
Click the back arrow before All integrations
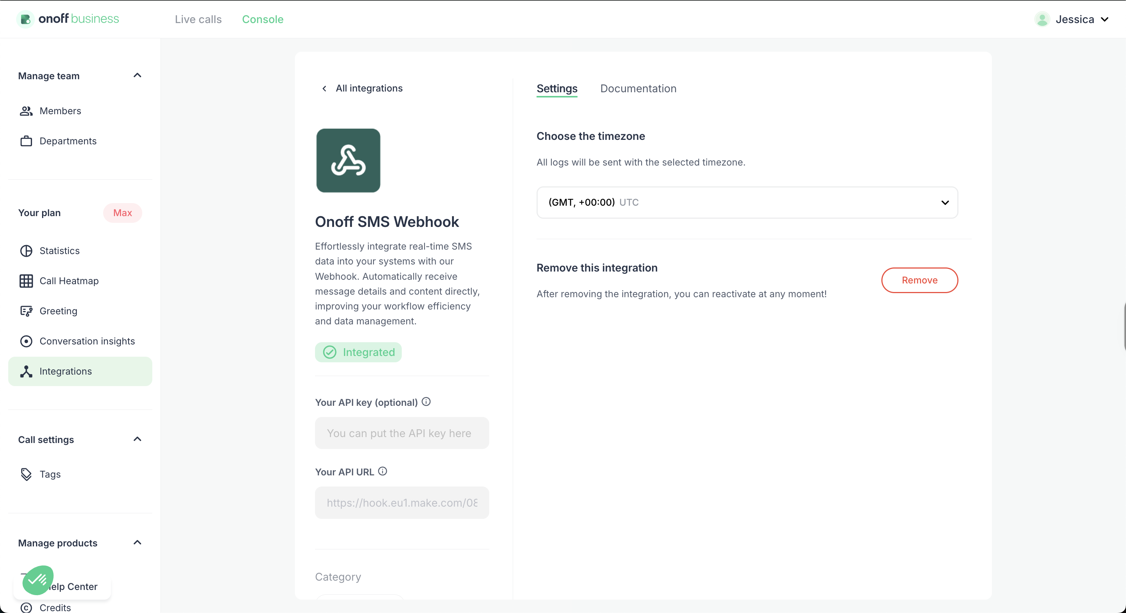324,89
